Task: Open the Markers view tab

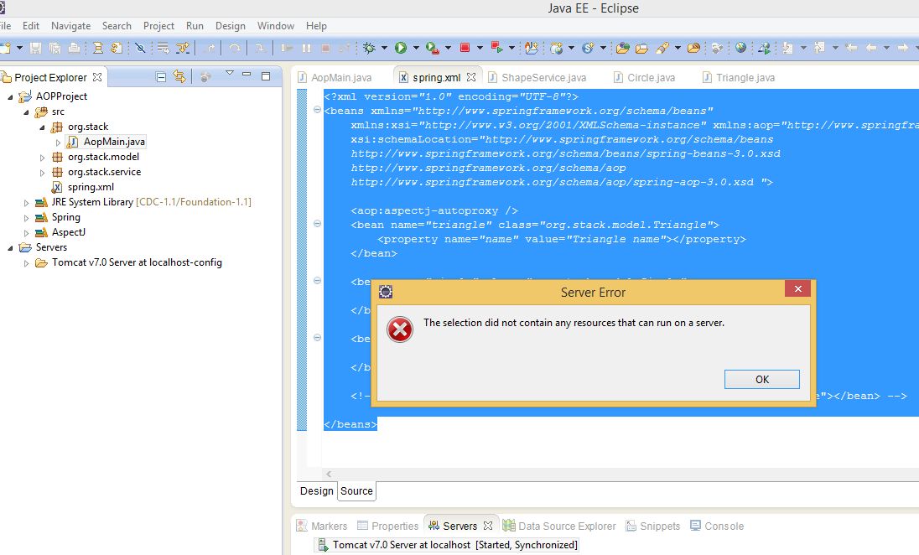Action: pyautogui.click(x=322, y=526)
